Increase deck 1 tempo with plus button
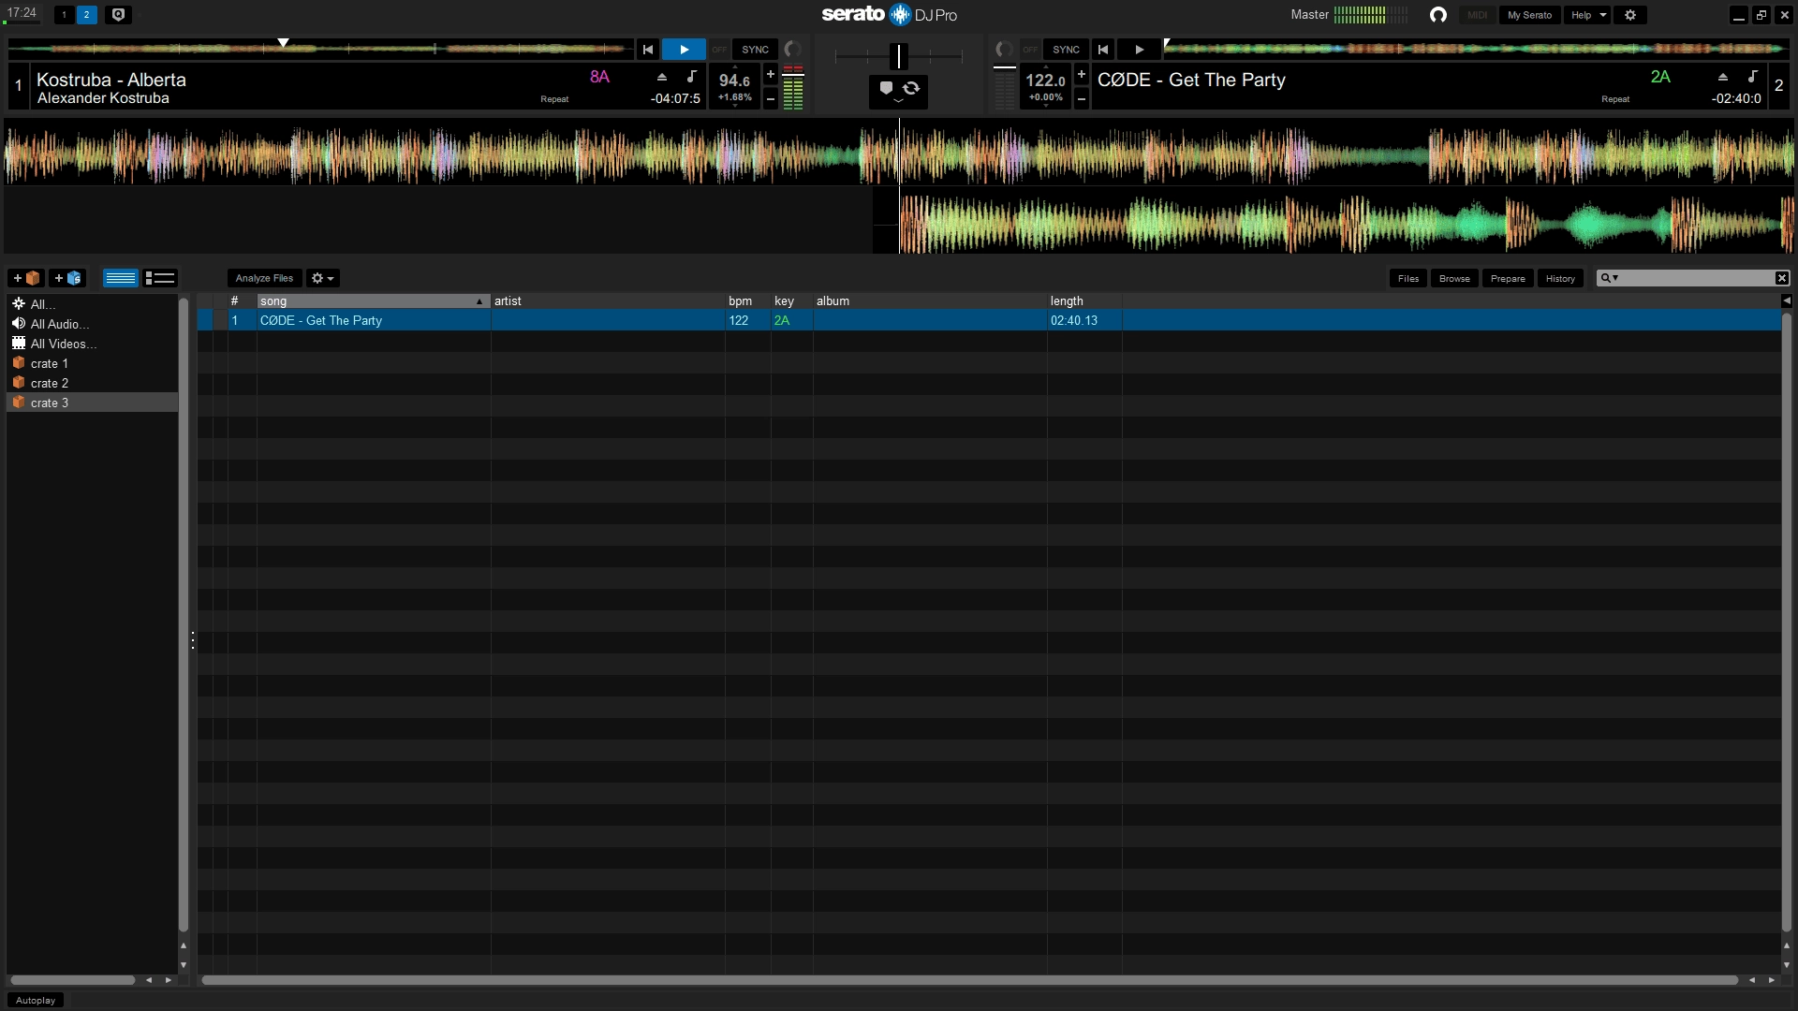The width and height of the screenshot is (1798, 1011). point(771,75)
